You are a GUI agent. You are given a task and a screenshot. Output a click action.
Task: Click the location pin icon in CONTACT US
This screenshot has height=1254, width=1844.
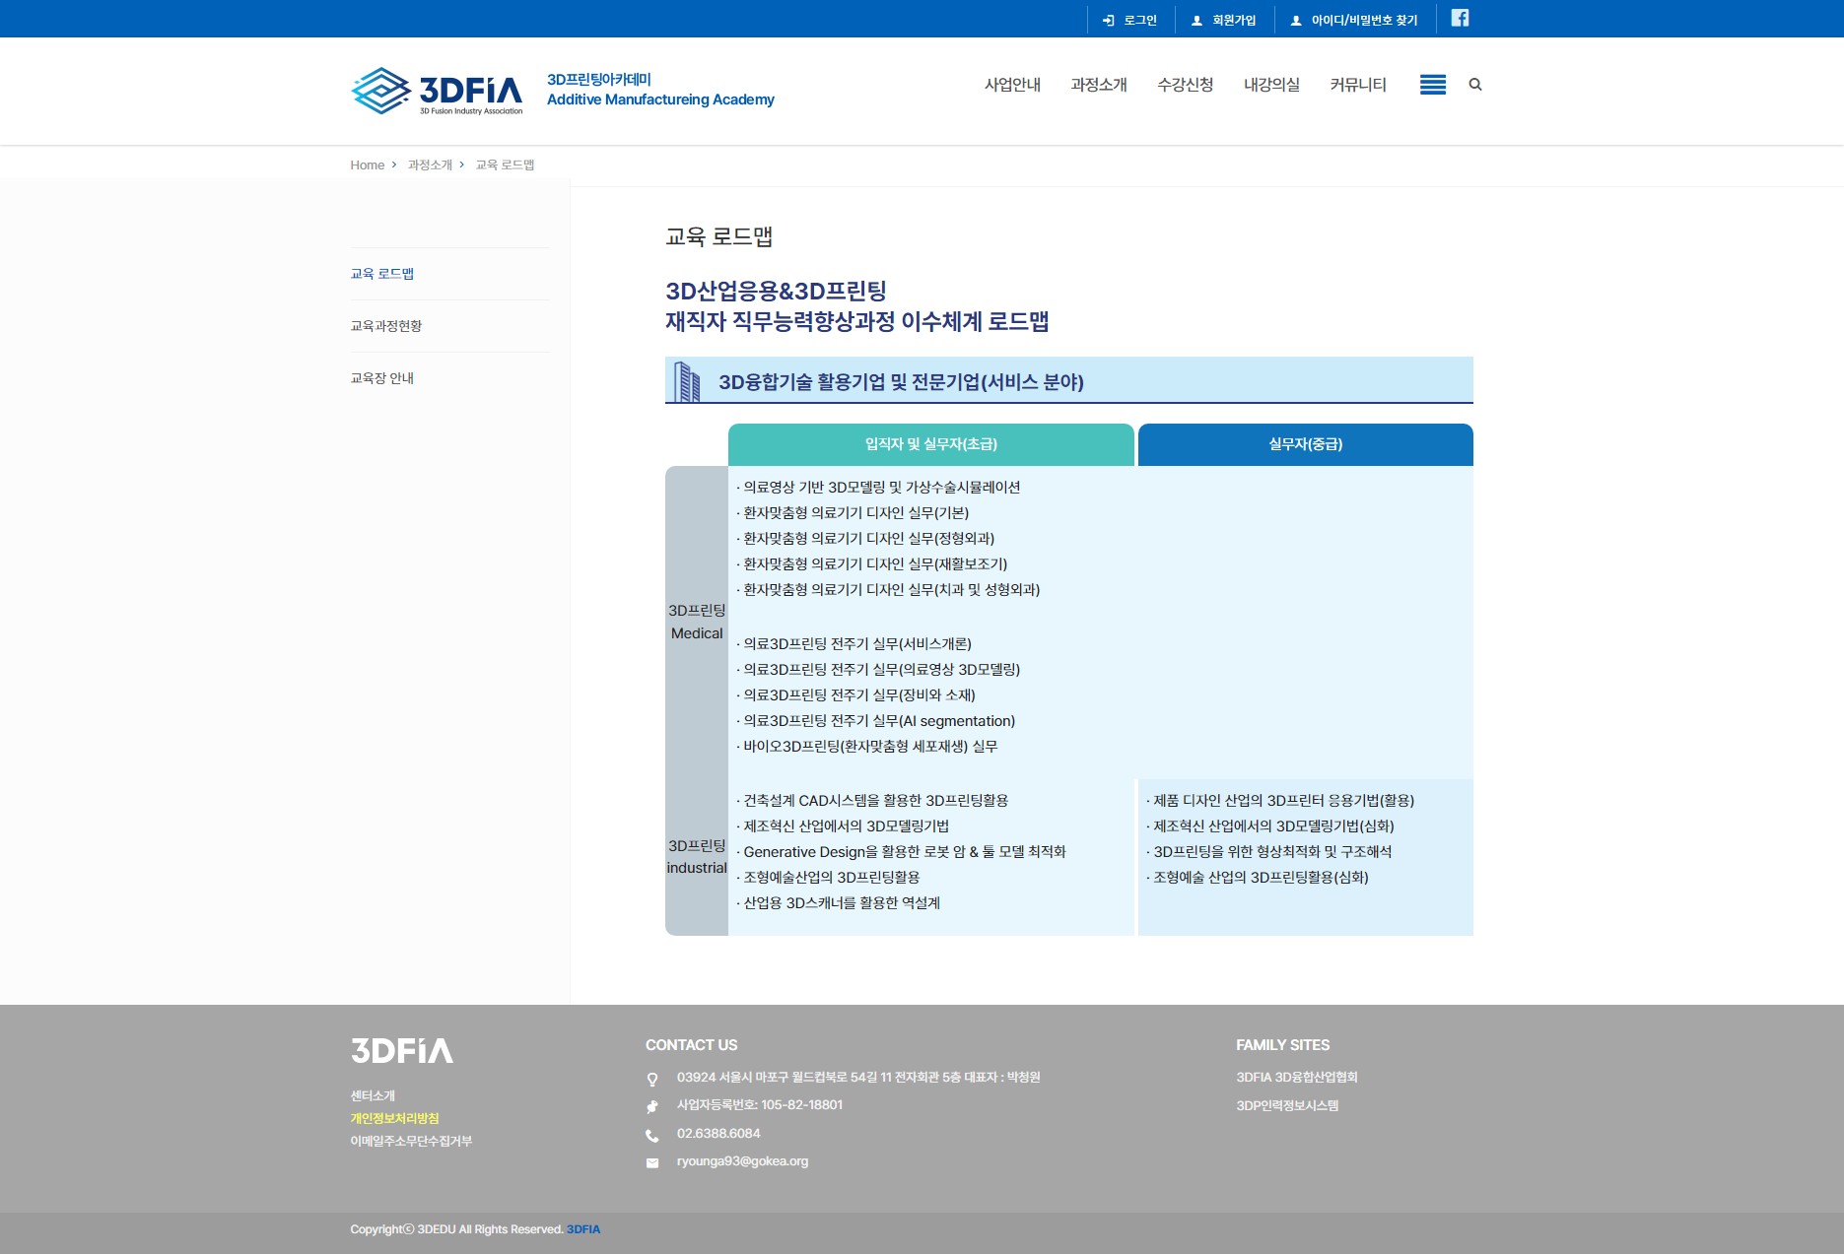pos(651,1079)
